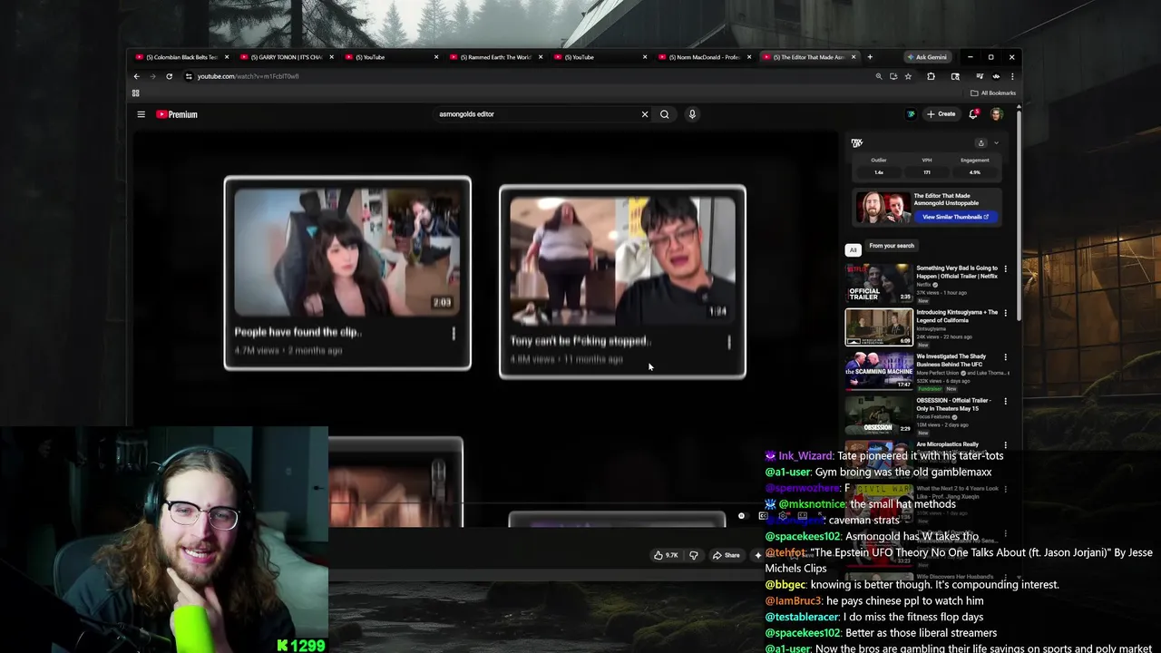
Task: Click the address bar URL field
Action: tap(526, 76)
